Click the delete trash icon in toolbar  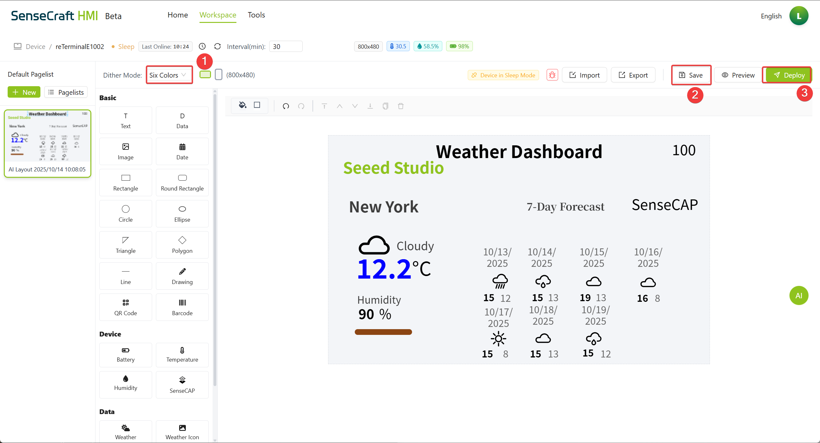coord(400,106)
